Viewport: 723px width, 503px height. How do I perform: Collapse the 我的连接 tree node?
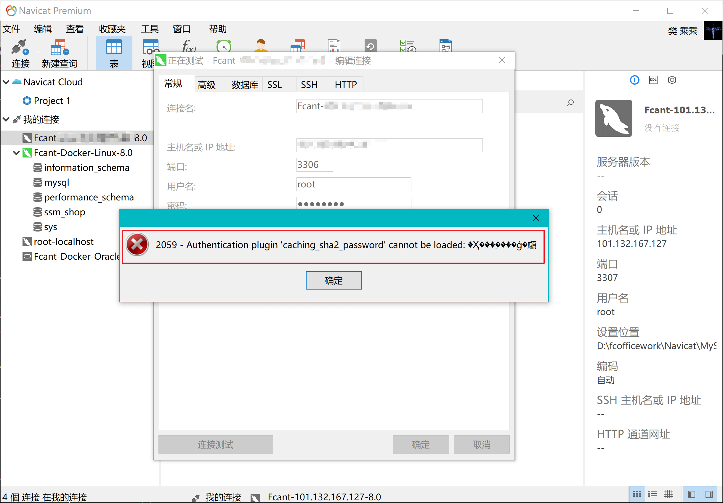click(6, 120)
